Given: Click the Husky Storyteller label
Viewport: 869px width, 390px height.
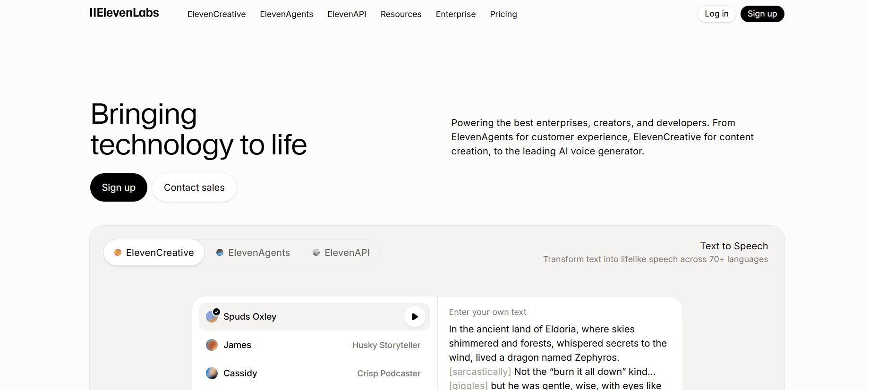Looking at the screenshot, I should pos(386,345).
